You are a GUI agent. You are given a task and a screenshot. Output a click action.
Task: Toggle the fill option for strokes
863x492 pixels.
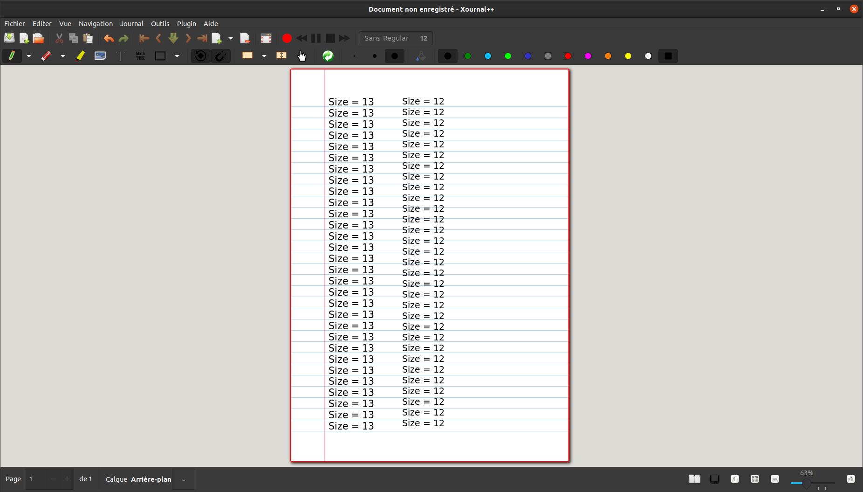(421, 55)
